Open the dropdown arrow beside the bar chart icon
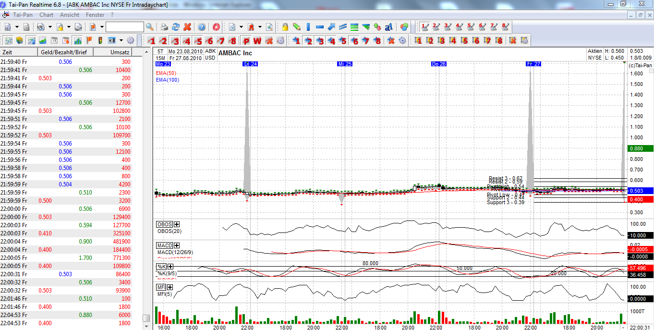654x330 pixels. coord(120,40)
